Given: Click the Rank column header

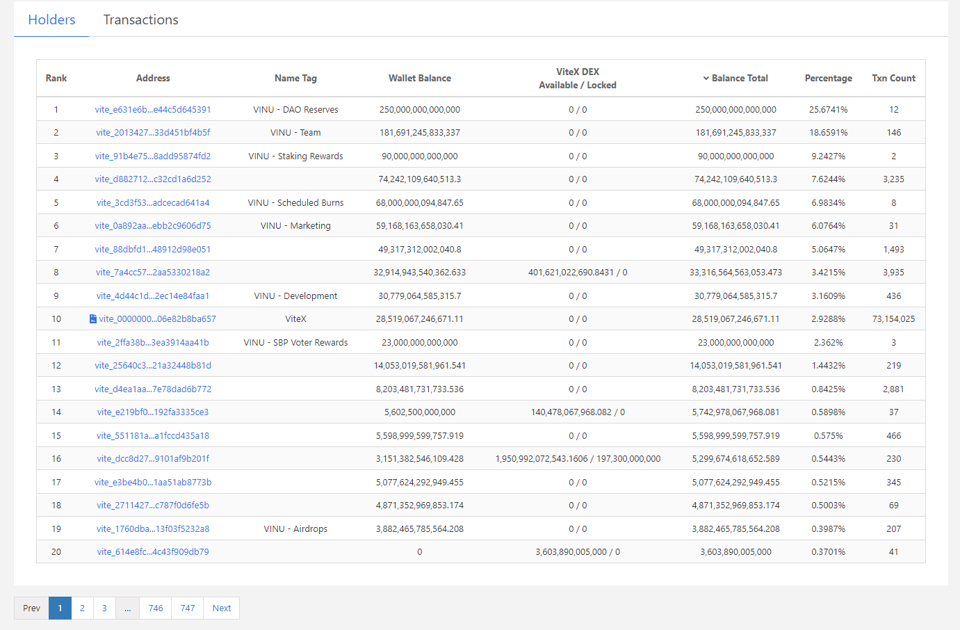Looking at the screenshot, I should tap(56, 79).
